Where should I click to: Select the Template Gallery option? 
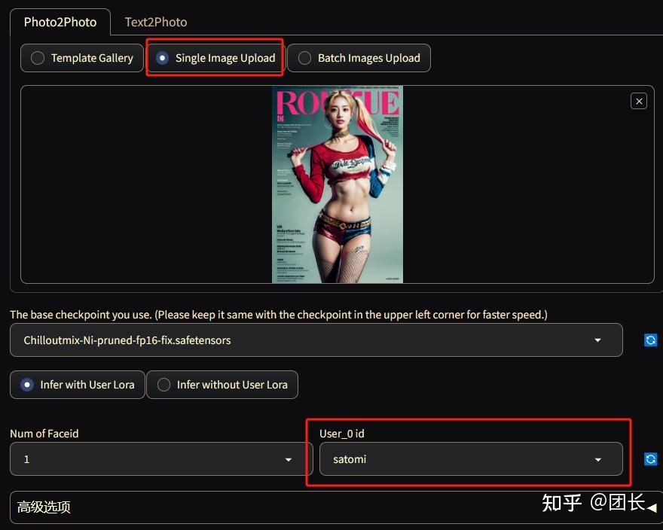[x=82, y=58]
